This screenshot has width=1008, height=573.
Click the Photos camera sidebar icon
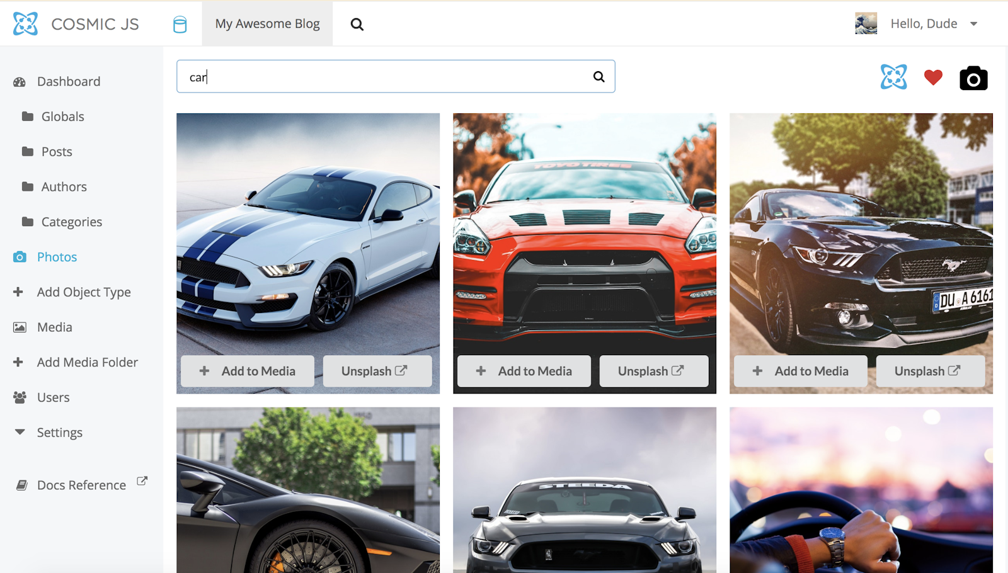[x=20, y=257]
